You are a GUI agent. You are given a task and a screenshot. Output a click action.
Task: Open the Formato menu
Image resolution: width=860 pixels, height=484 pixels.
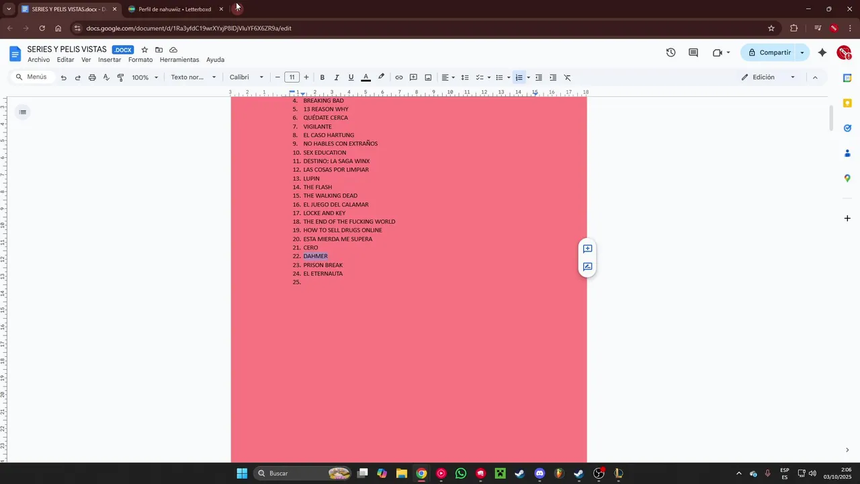click(x=140, y=60)
